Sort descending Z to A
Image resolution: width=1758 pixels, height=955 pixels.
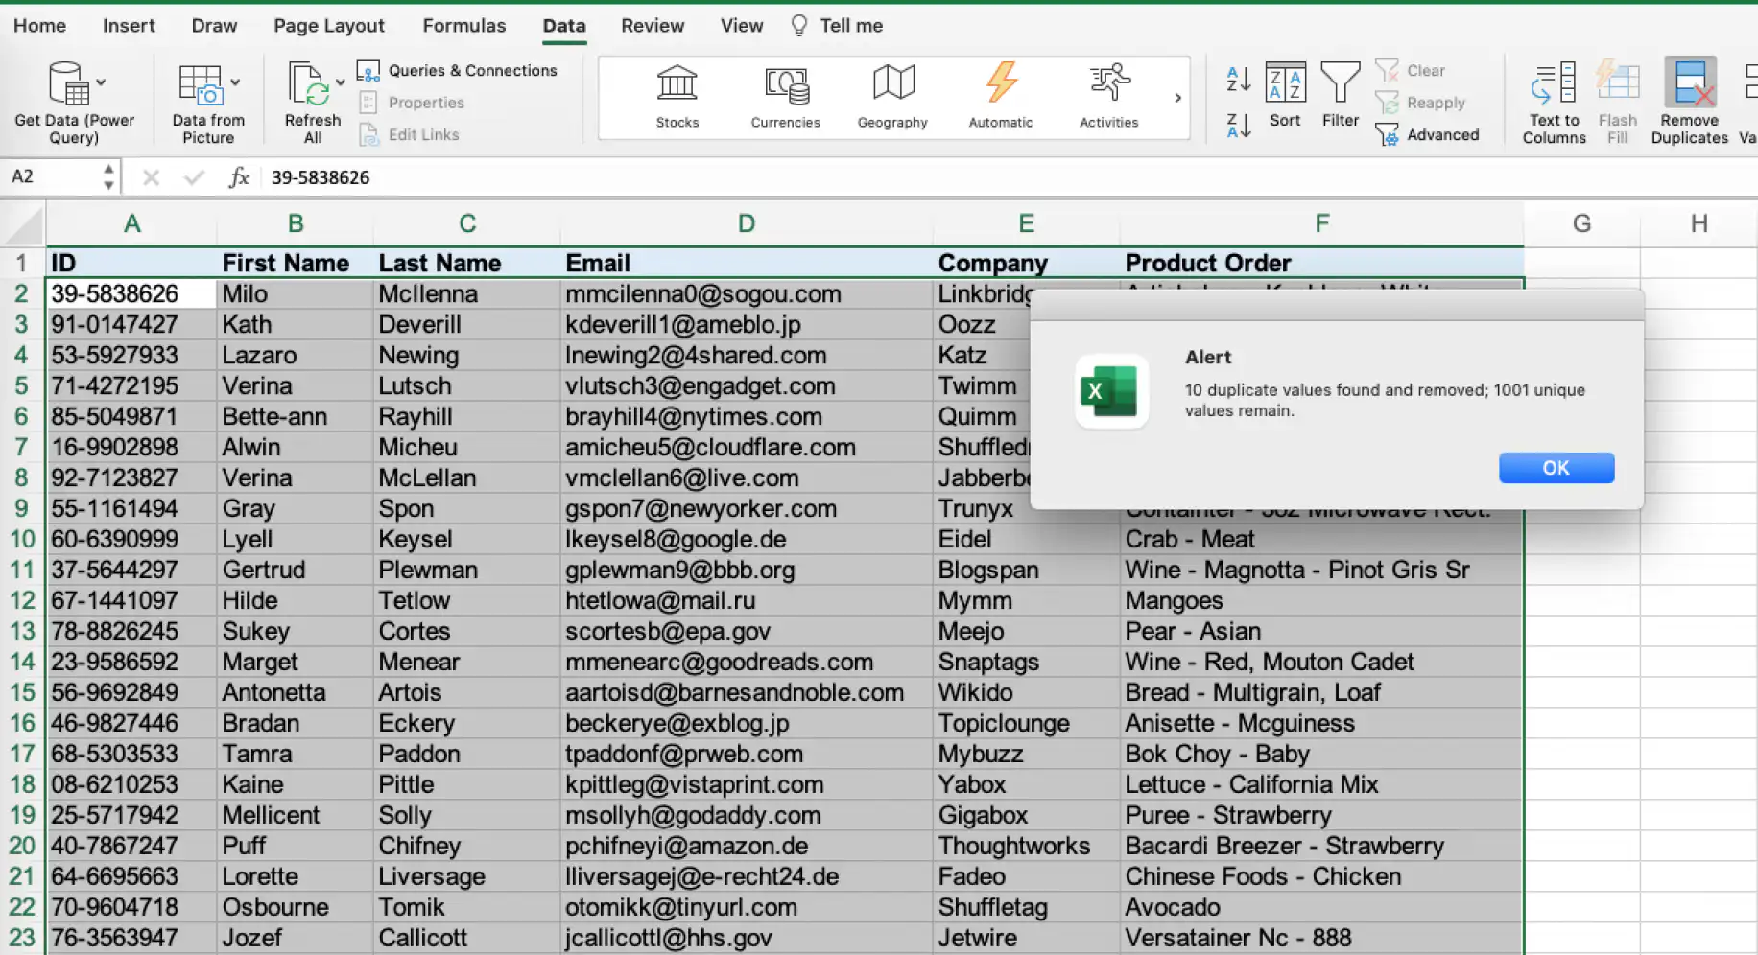1238,125
